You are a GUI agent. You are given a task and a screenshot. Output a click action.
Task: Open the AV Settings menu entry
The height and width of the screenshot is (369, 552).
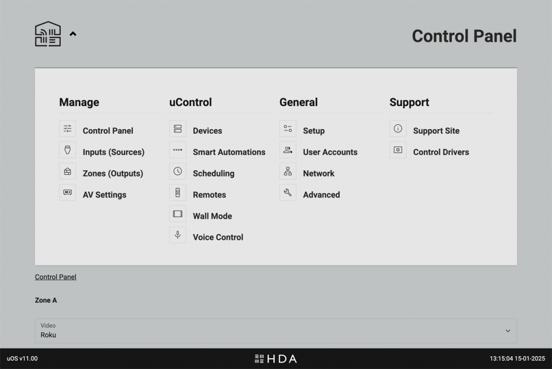[104, 194]
